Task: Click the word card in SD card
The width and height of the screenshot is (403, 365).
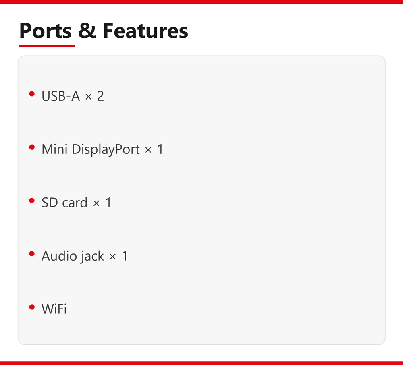Action: click(75, 203)
